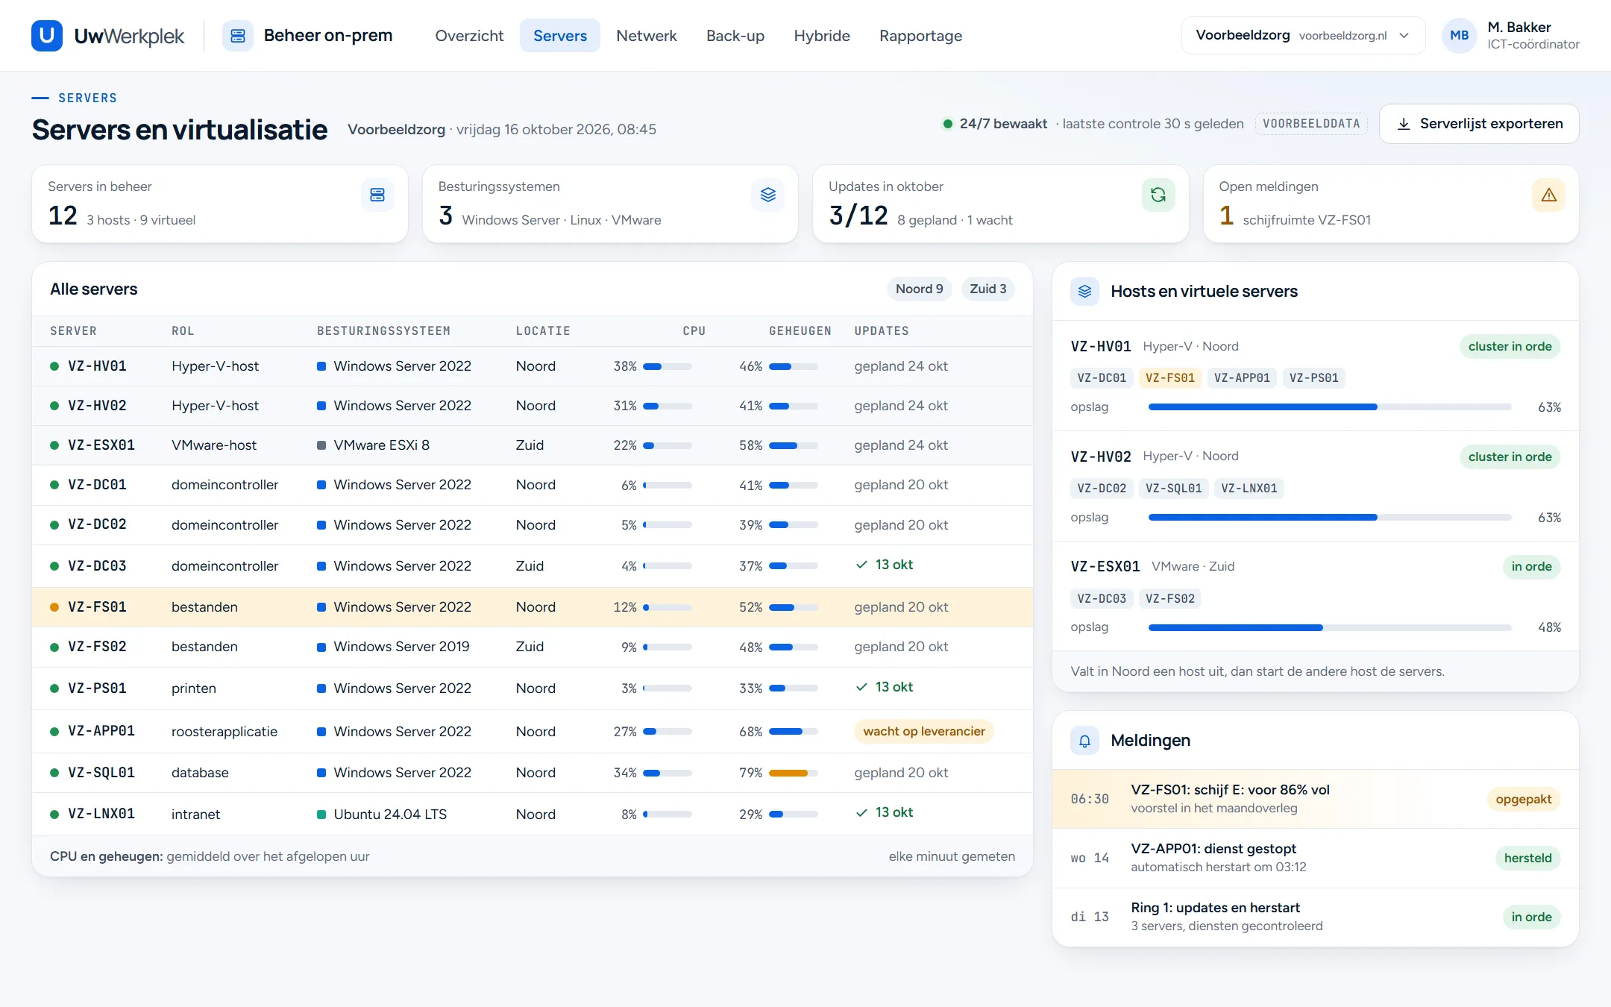Open the Hybride tab
The height and width of the screenshot is (1007, 1611).
point(822,35)
